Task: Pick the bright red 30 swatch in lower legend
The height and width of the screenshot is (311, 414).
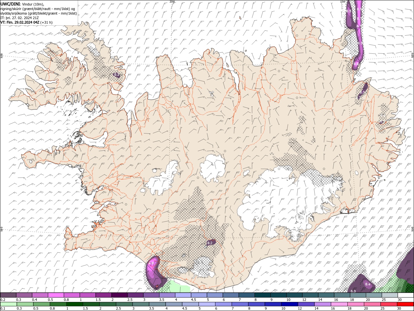Action: [405, 304]
